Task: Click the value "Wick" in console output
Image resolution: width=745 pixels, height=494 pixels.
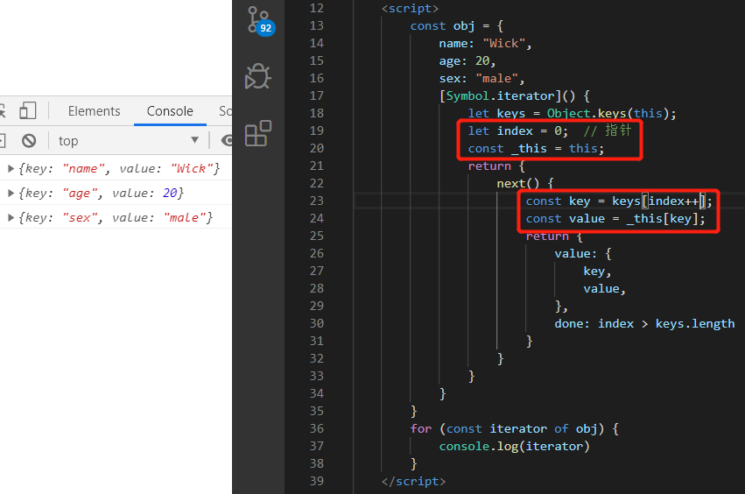Action: click(x=192, y=168)
